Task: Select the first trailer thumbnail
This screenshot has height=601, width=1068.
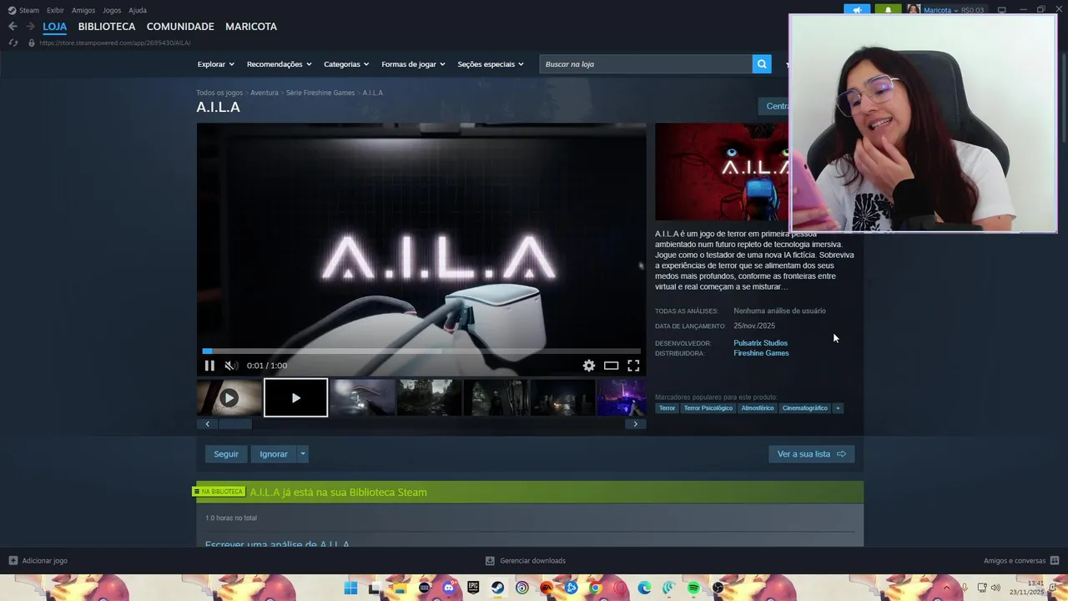Action: tap(229, 398)
